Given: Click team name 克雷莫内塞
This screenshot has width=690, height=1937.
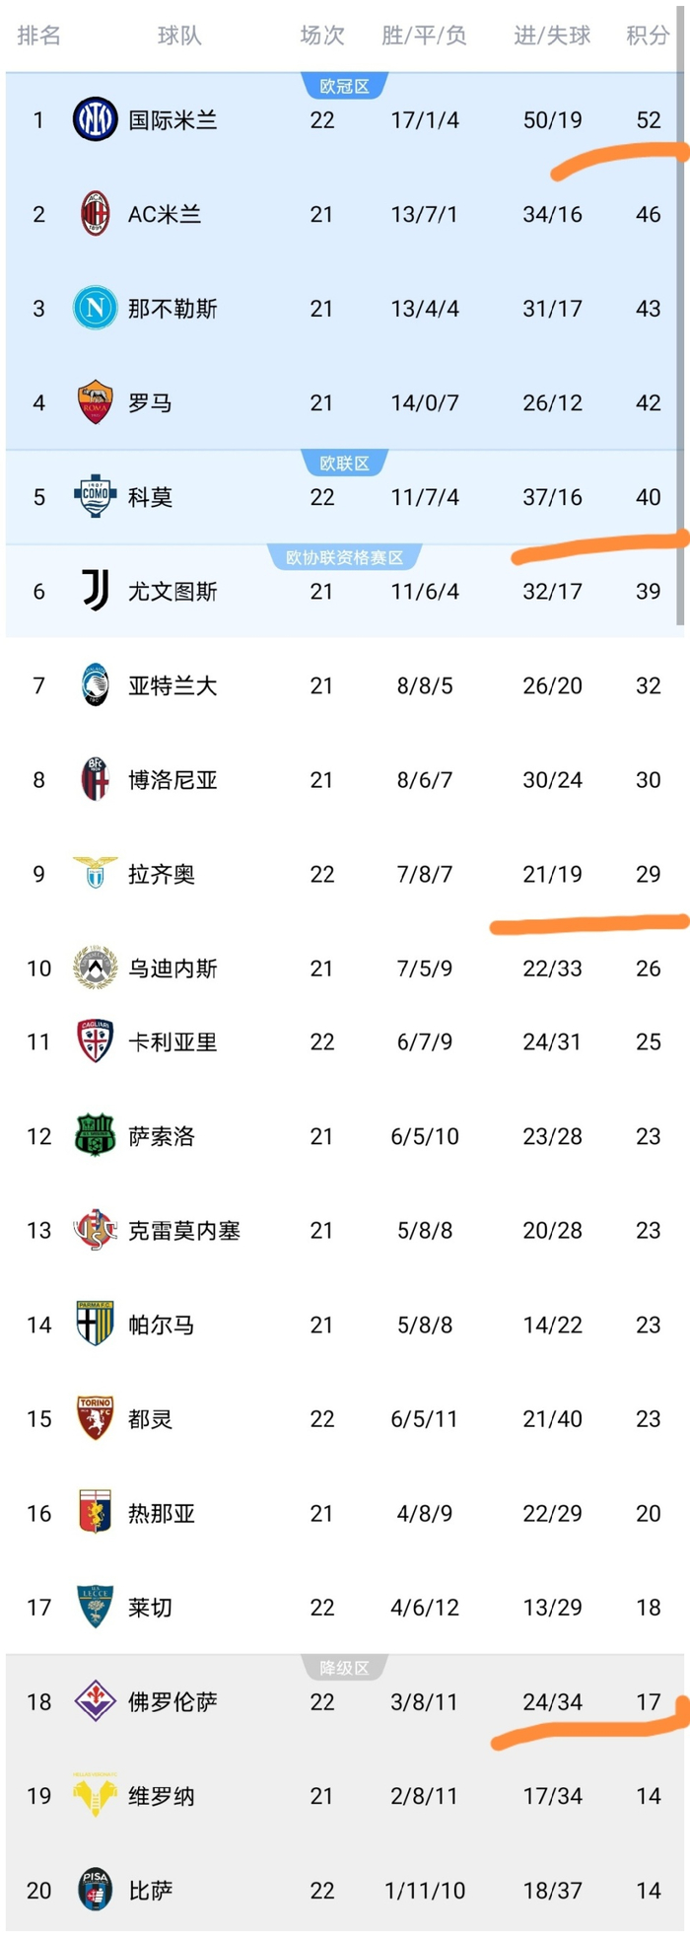Looking at the screenshot, I should (x=184, y=1230).
